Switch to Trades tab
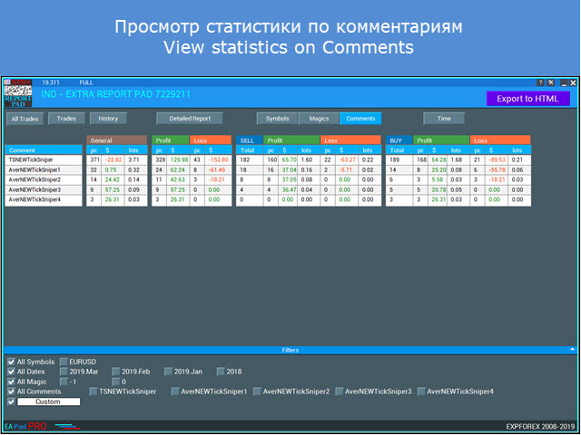Viewport: 581px width, 435px height. click(66, 119)
